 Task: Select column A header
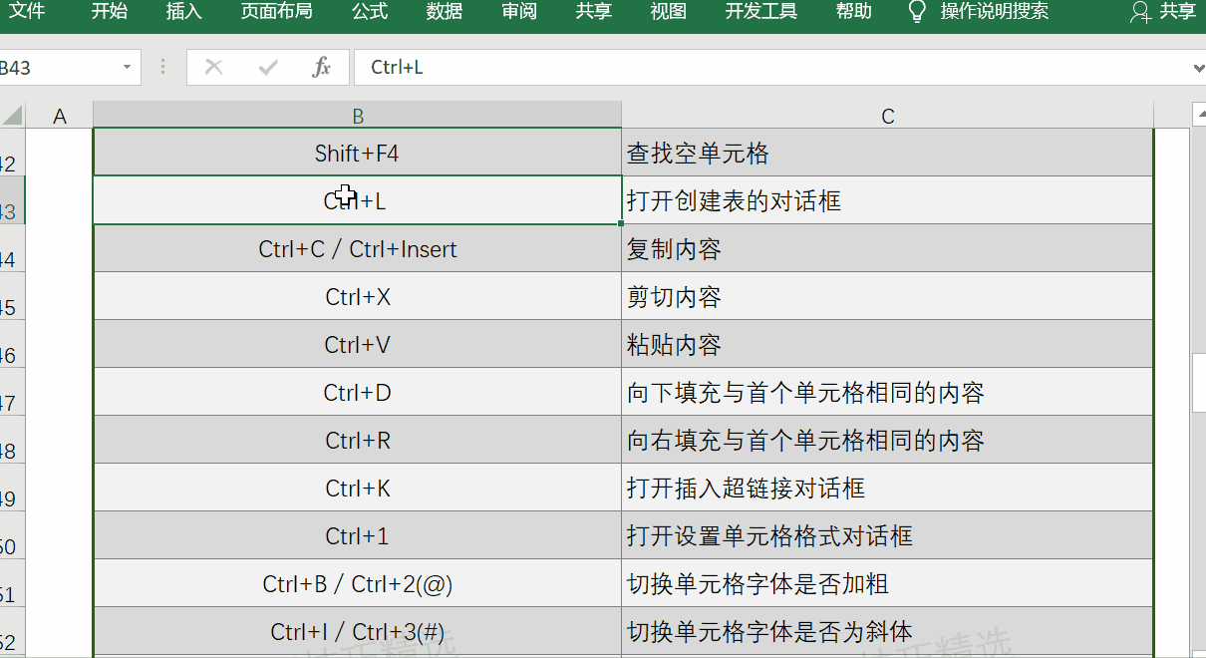59,116
